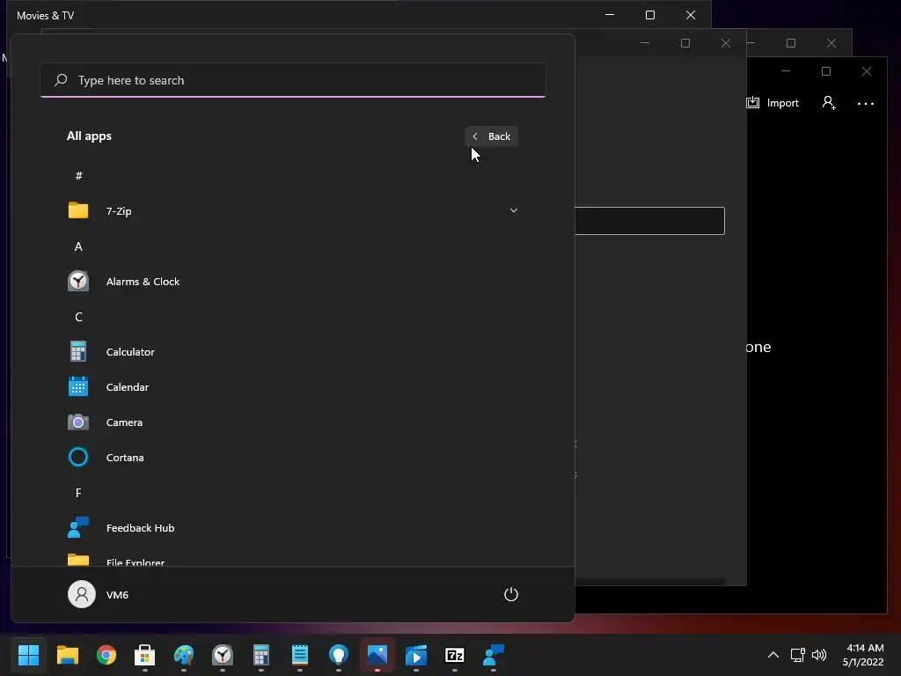Image resolution: width=901 pixels, height=676 pixels.
Task: Click the Back button in Start menu
Action: pyautogui.click(x=491, y=136)
